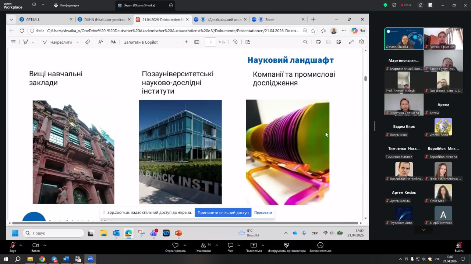Open Инструменты организатора host tools
This screenshot has width=471, height=264.
(286, 246)
